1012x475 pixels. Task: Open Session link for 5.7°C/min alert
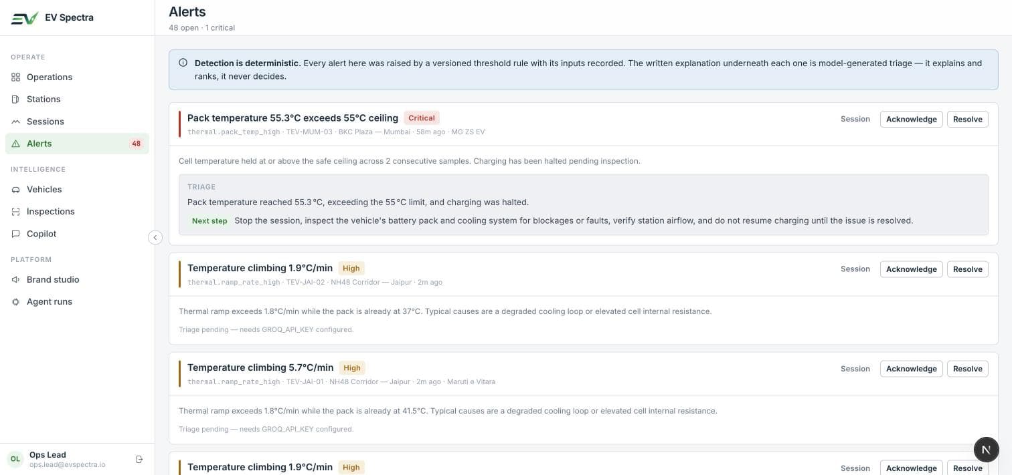click(855, 369)
